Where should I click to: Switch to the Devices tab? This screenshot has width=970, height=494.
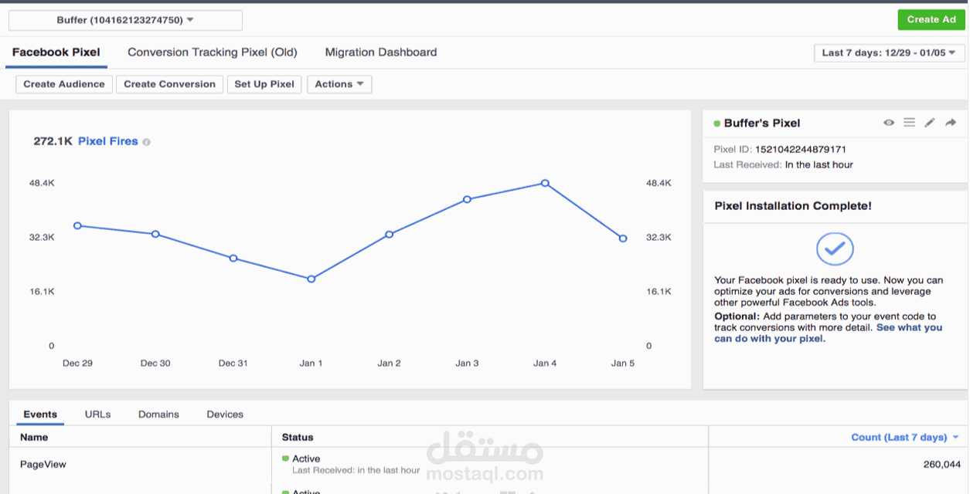click(225, 414)
